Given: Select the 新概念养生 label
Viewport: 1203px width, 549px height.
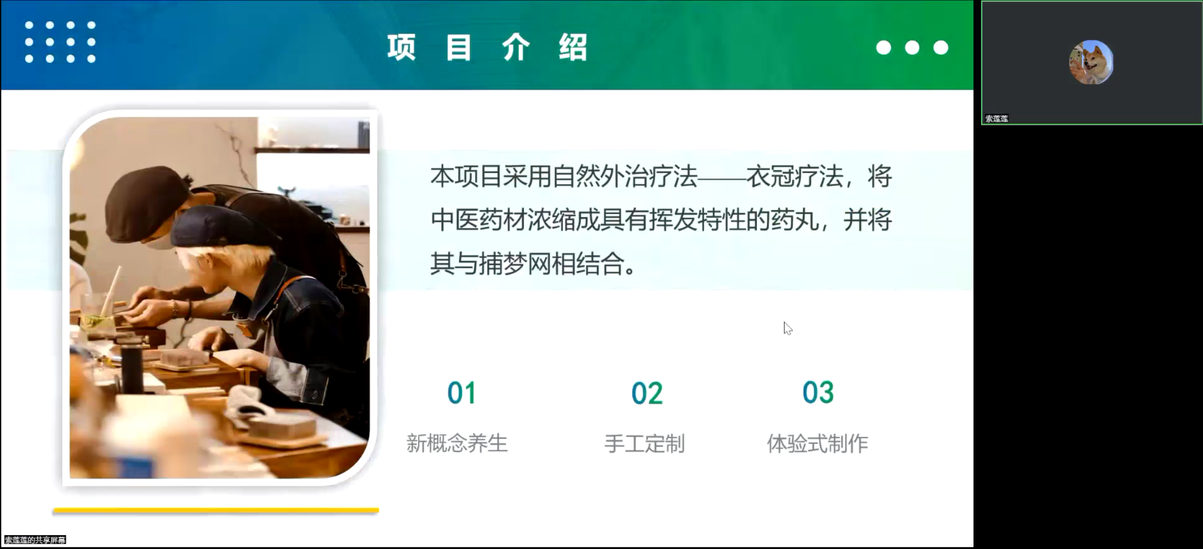Looking at the screenshot, I should 457,443.
